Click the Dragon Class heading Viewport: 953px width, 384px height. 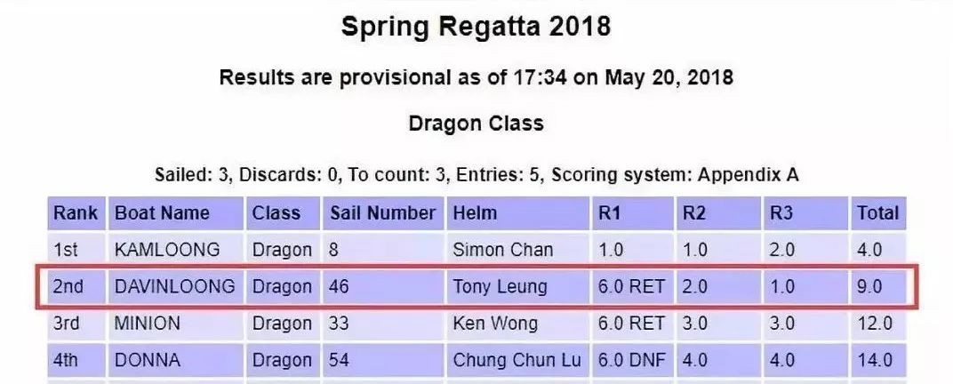(476, 124)
